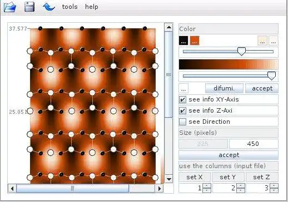
Task: Click the 37.577 axis label
Action: [18, 29]
